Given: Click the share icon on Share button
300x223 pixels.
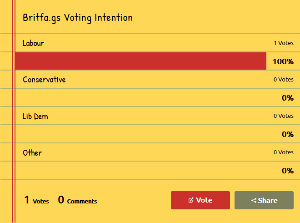Looking at the screenshot, I should coord(254,201).
